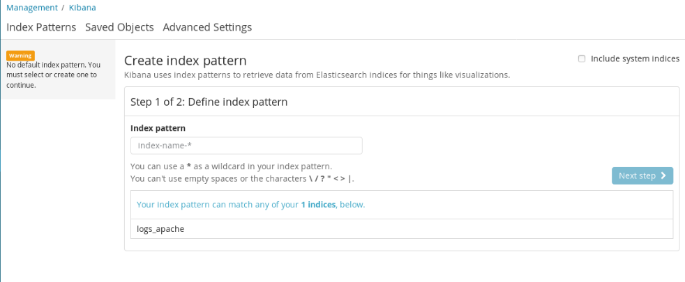Click the 'No default index pattern' warning message
This screenshot has width=685, height=282.
52,75
